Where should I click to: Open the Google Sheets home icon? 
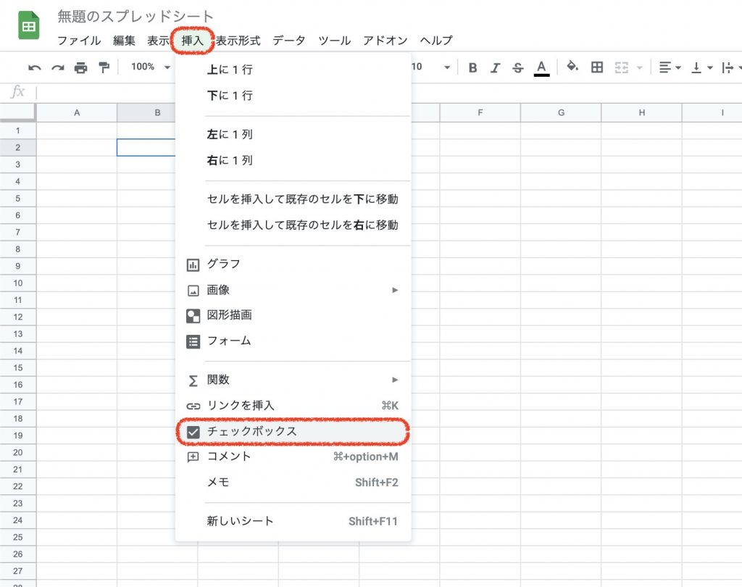click(x=28, y=28)
